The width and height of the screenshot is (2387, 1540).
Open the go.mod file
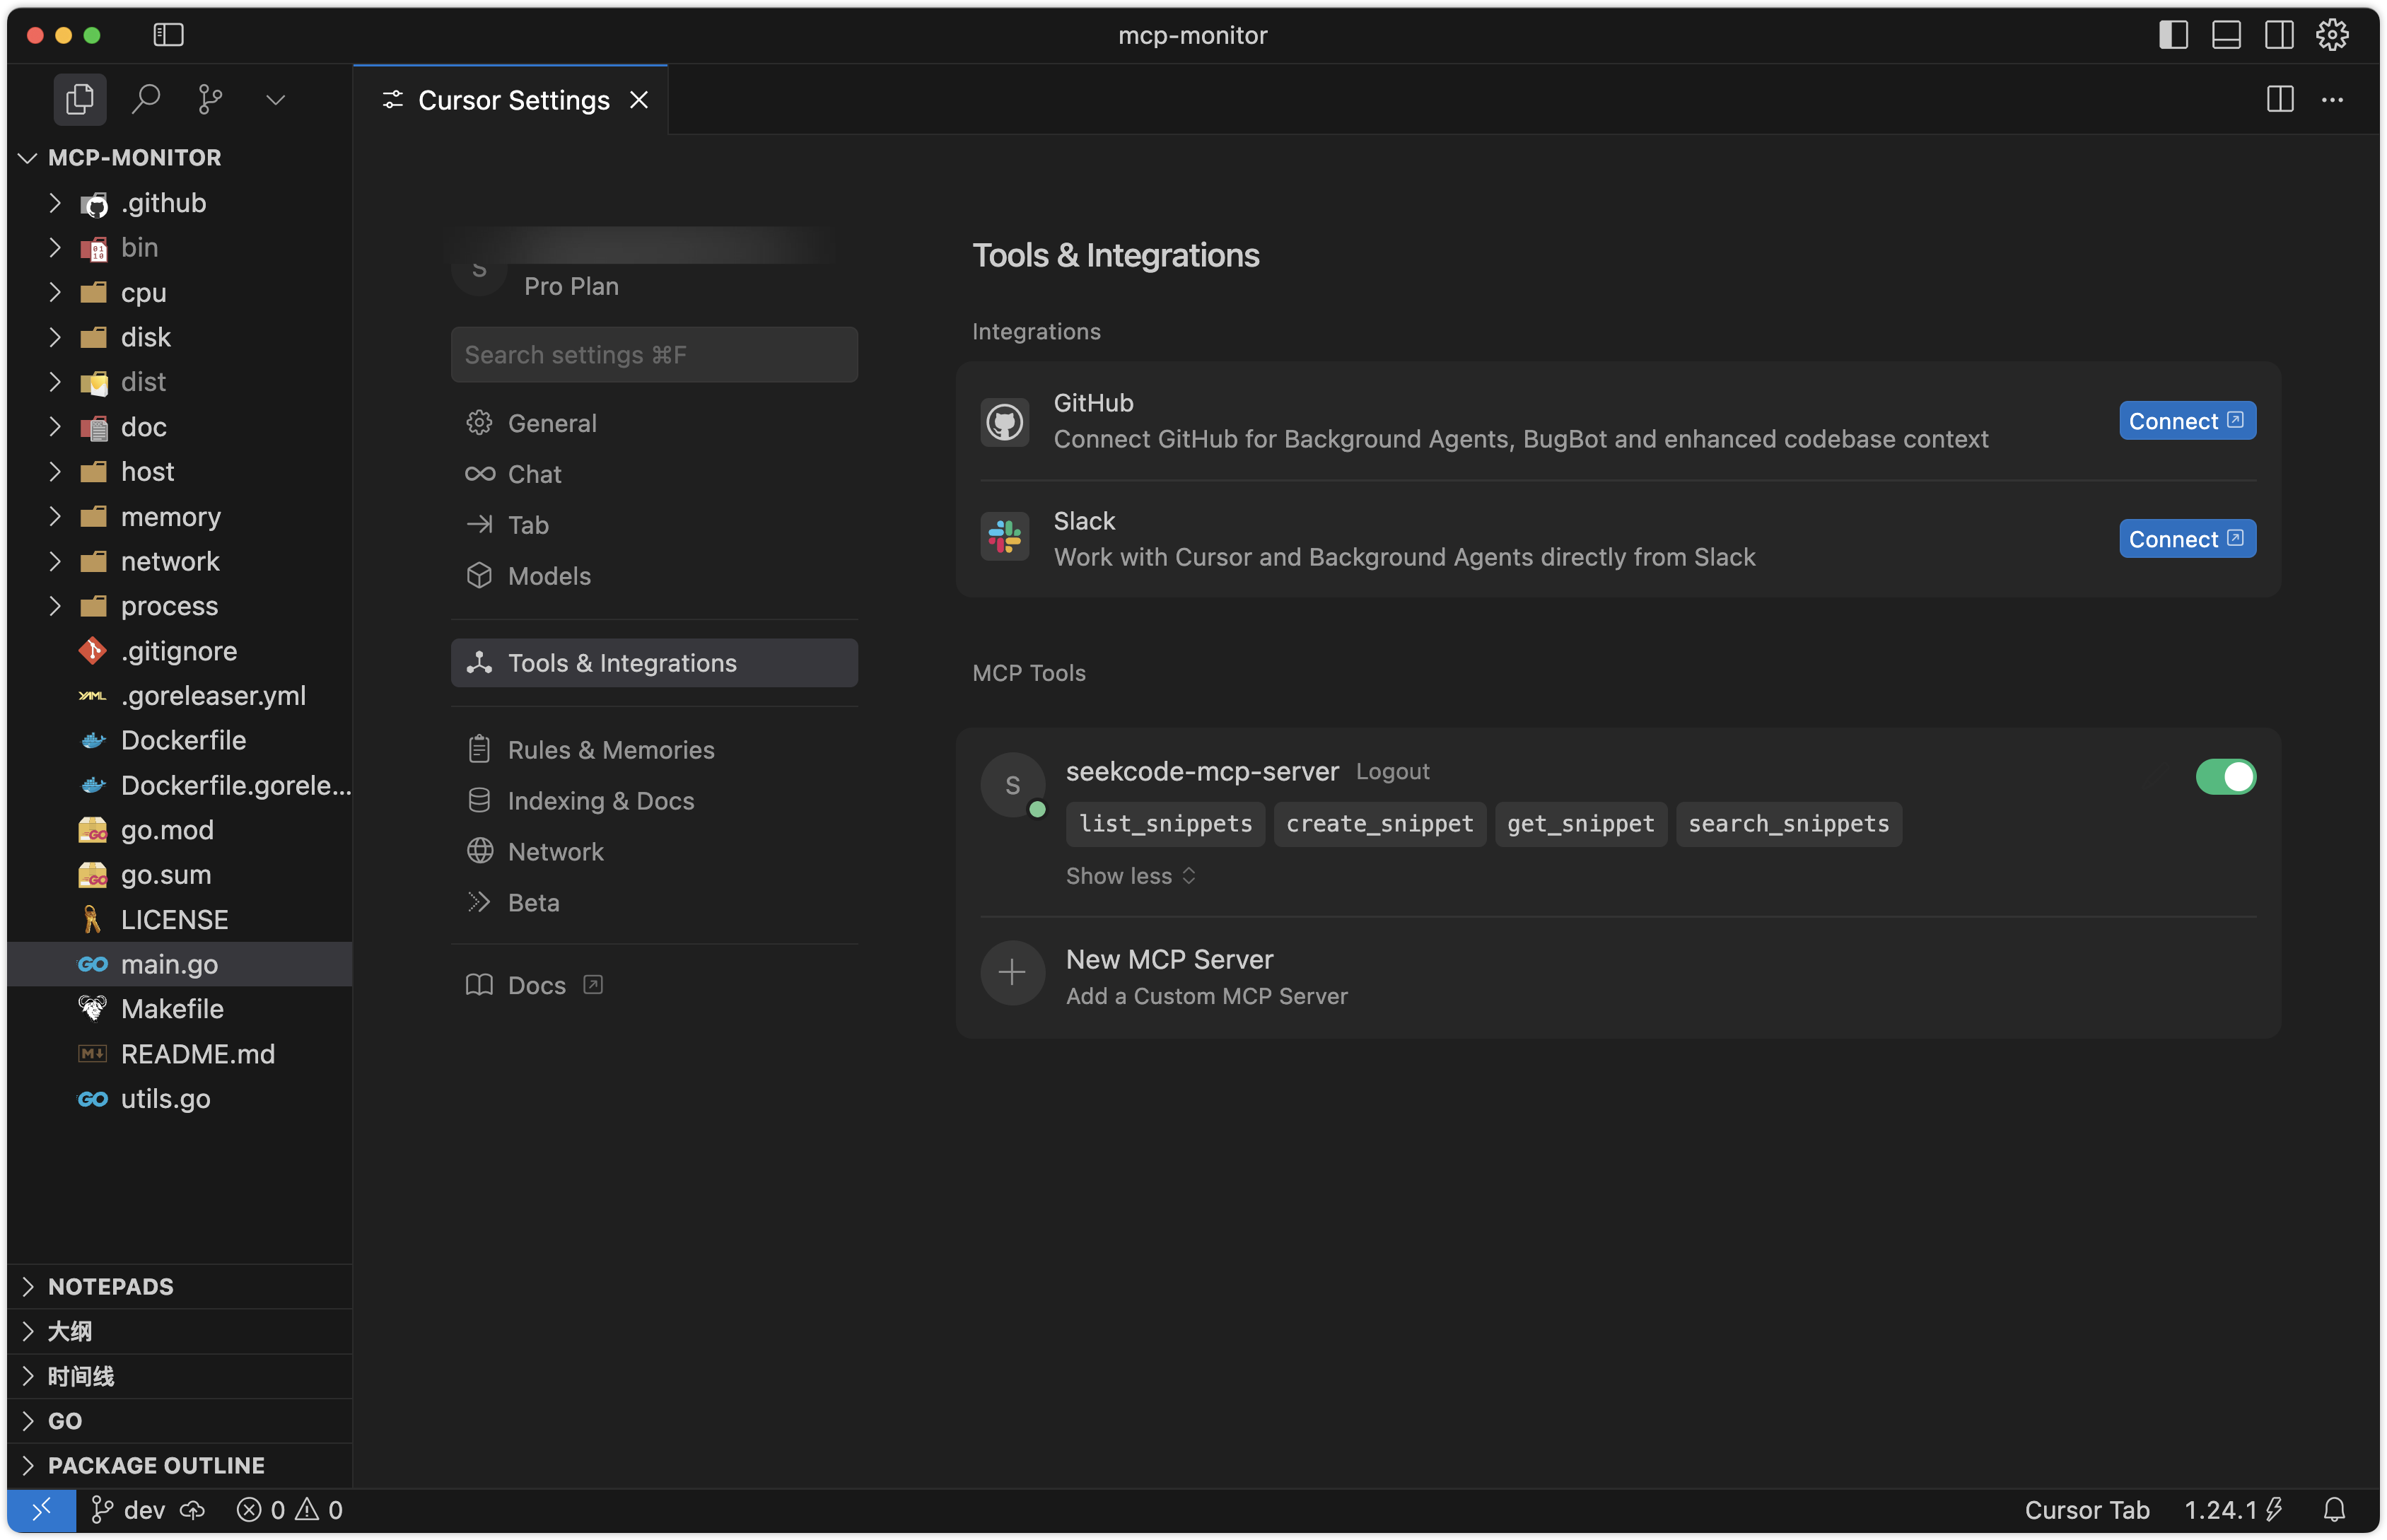(x=180, y=830)
